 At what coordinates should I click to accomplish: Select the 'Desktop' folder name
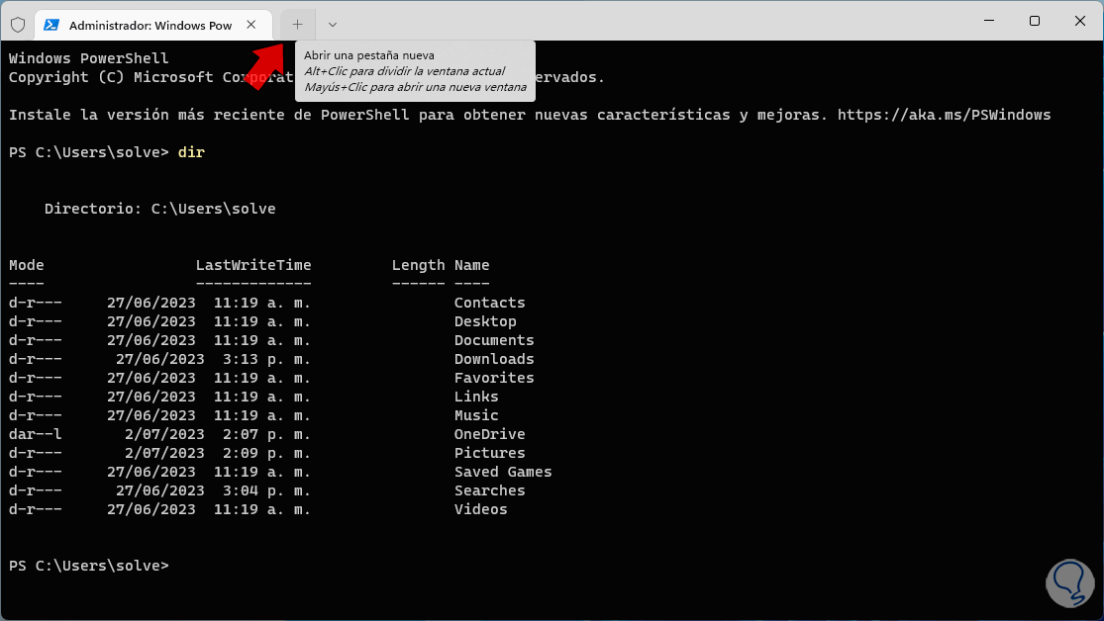485,321
